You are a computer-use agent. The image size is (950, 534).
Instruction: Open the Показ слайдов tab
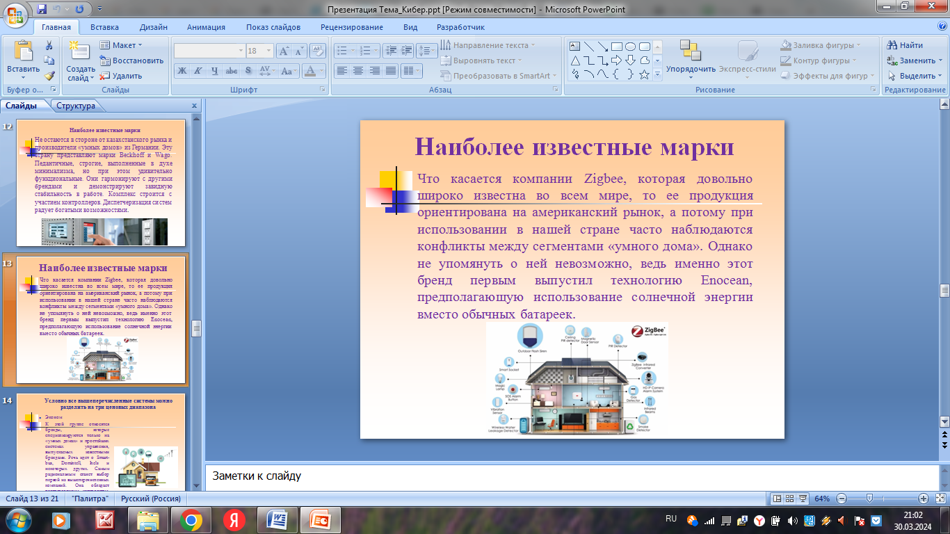(x=273, y=27)
